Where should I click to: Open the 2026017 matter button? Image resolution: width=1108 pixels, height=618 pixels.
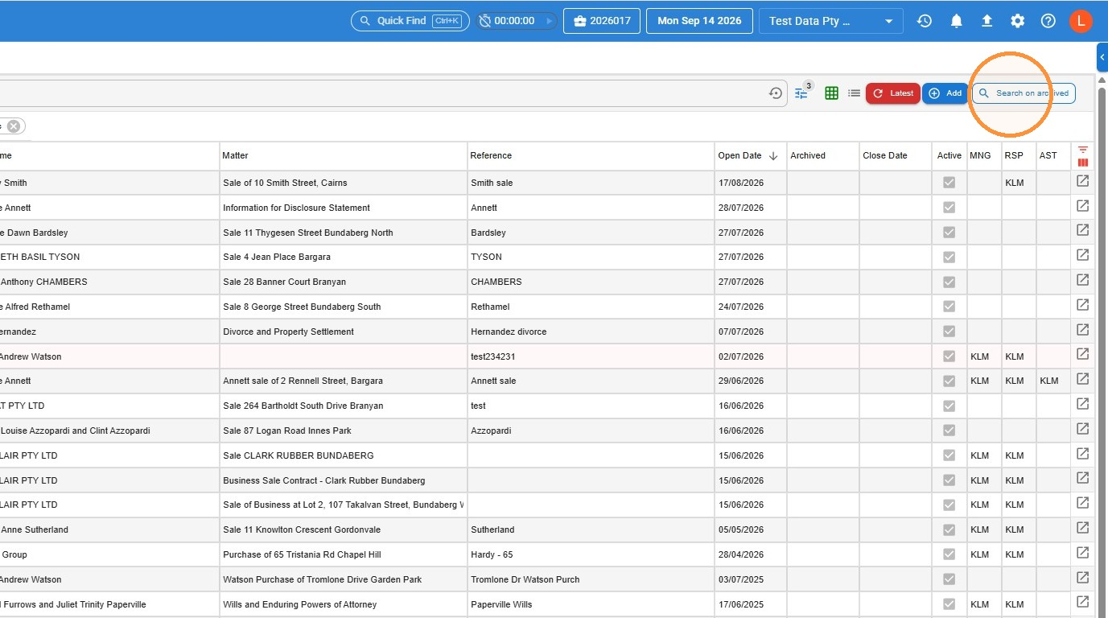pos(602,21)
